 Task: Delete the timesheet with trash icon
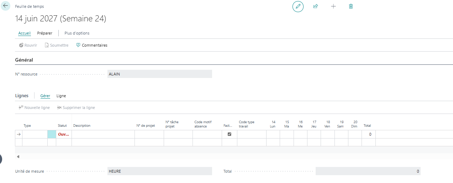[351, 6]
